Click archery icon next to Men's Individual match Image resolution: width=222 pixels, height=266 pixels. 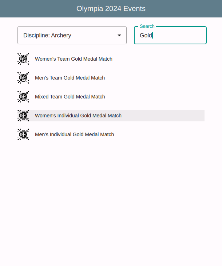pos(23,134)
